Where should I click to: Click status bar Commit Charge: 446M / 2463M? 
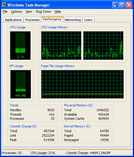(88, 153)
